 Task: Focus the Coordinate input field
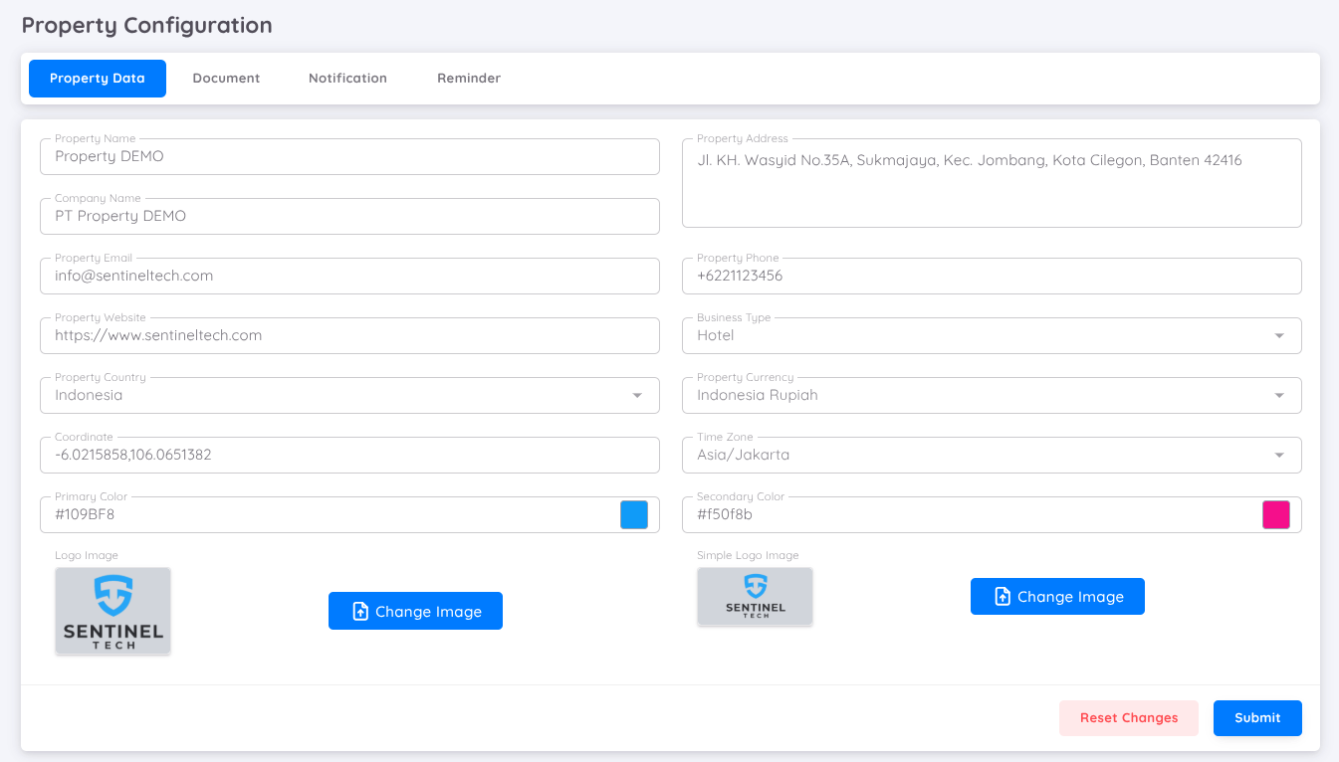[348, 455]
